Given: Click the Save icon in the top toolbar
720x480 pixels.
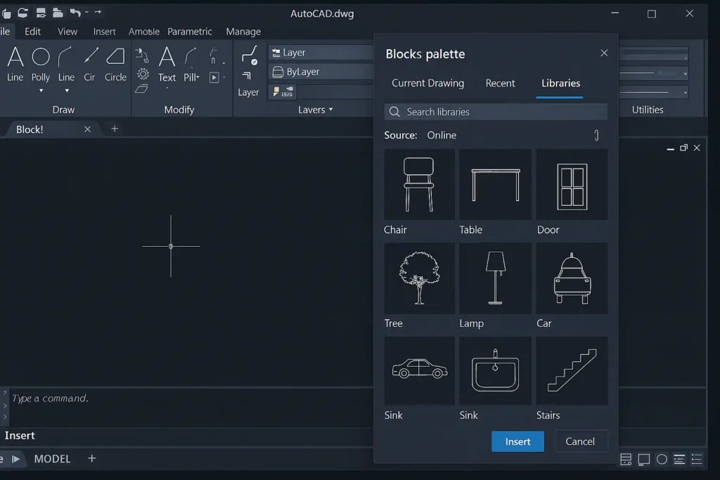Looking at the screenshot, I should pyautogui.click(x=39, y=12).
